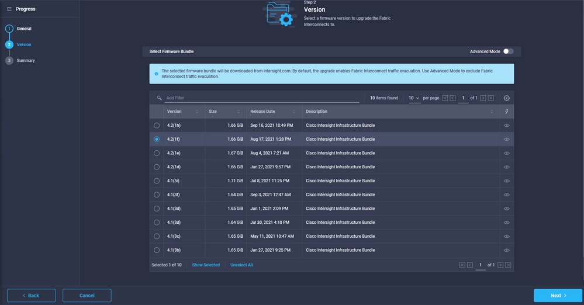Toggle Advanced Mode switch
Viewport: 584px width, 305px height.
509,51
